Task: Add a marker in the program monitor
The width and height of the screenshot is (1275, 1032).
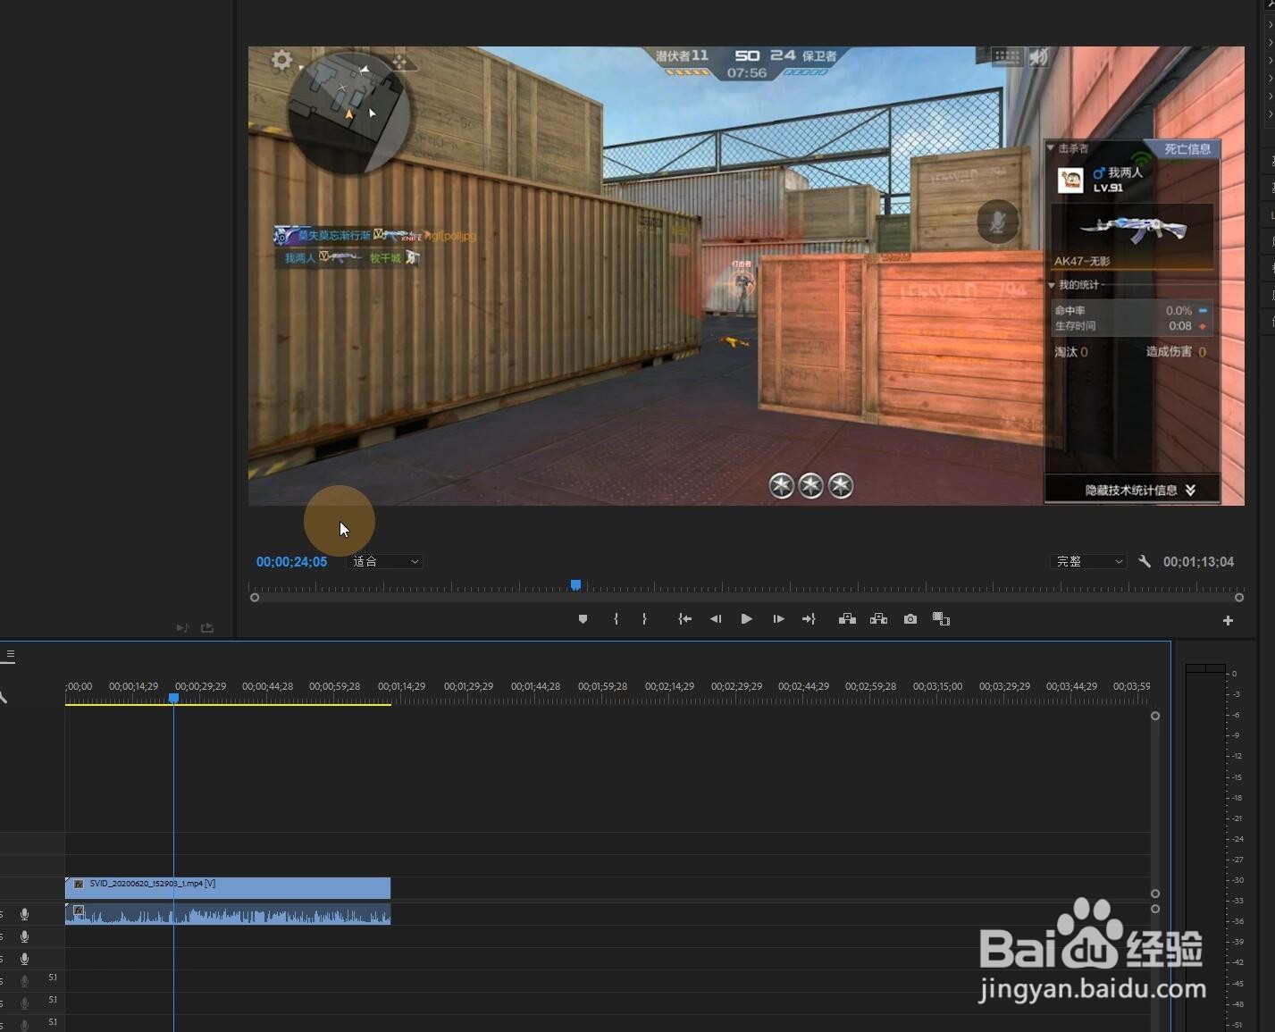Action: 583,619
